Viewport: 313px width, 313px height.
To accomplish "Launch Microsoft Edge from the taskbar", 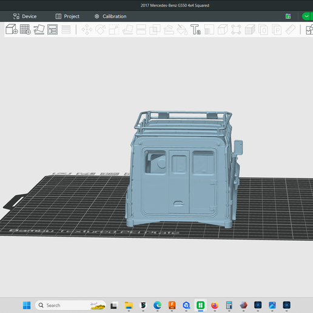I will (x=157, y=305).
